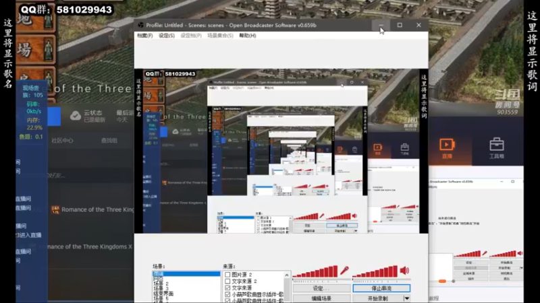540x303 pixels.
Task: Click the 停止串流 button
Action: point(381,288)
